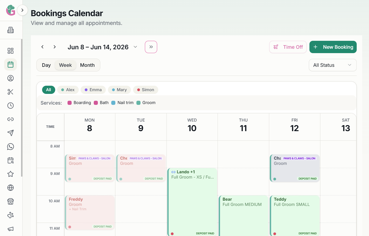The height and width of the screenshot is (236, 369).
Task: Open the Lando +1 Full Groom booking
Action: point(192,202)
